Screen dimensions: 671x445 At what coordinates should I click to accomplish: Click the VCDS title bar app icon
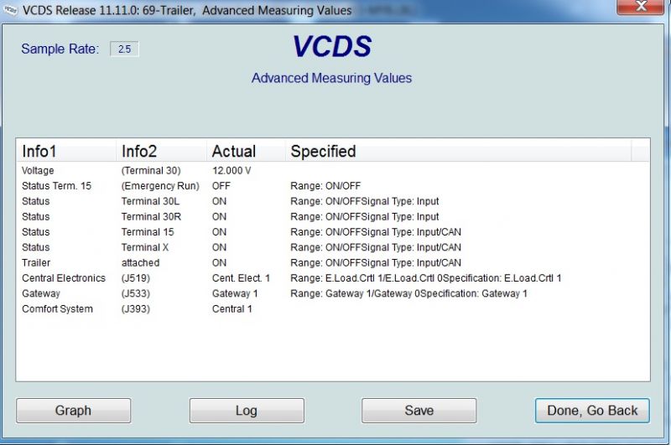pyautogui.click(x=11, y=10)
